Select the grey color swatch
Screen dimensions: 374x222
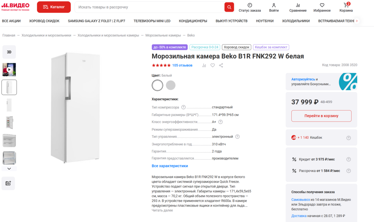point(171,85)
